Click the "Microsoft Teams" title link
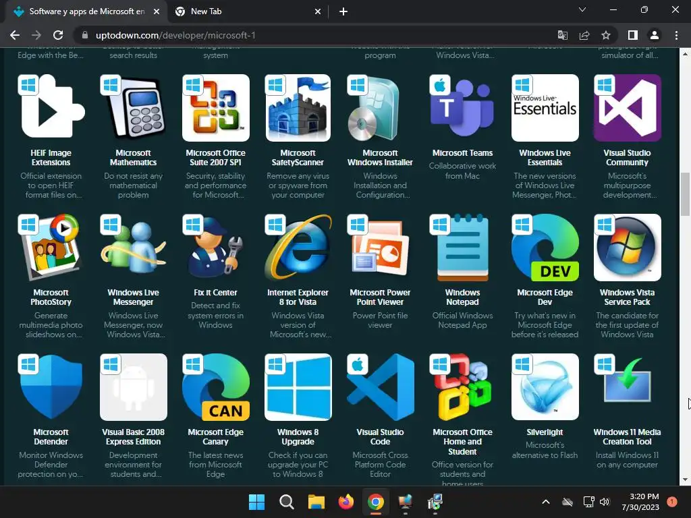691x518 pixels. pos(463,153)
